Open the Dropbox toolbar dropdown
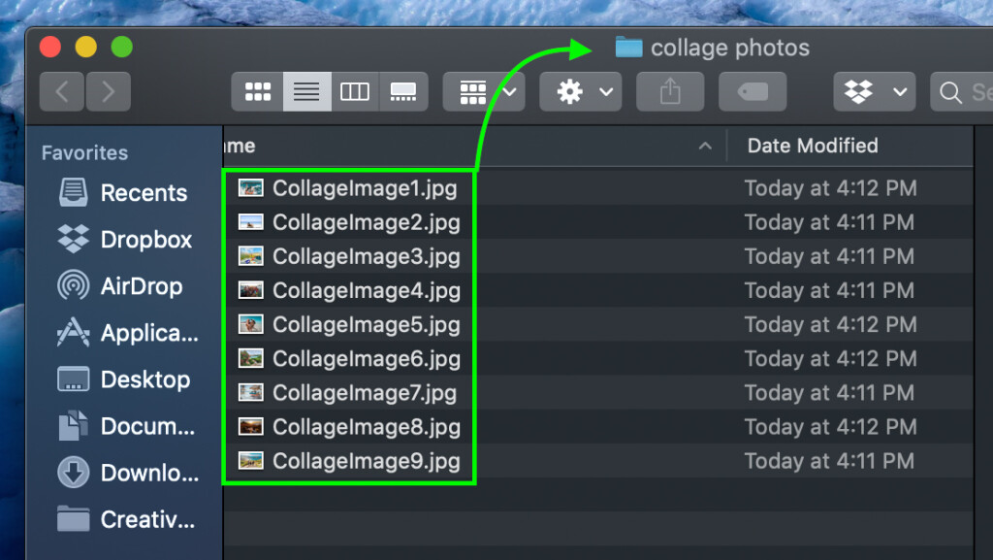Screen dimensions: 993x560 tap(875, 92)
